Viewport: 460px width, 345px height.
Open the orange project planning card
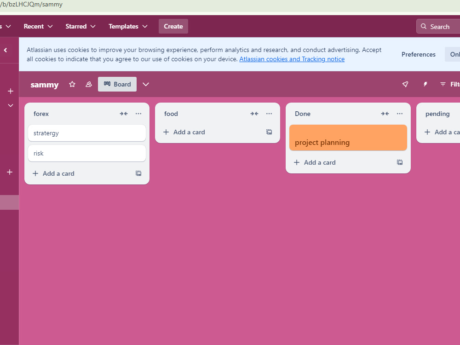click(x=348, y=138)
